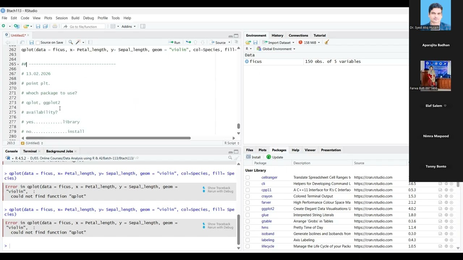The width and height of the screenshot is (463, 260).
Task: Toggle the sidebar layout icon beside Addins
Action: tap(143, 26)
